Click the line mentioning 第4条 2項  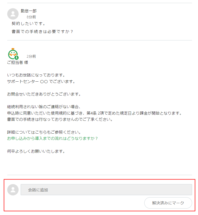coord(94,113)
